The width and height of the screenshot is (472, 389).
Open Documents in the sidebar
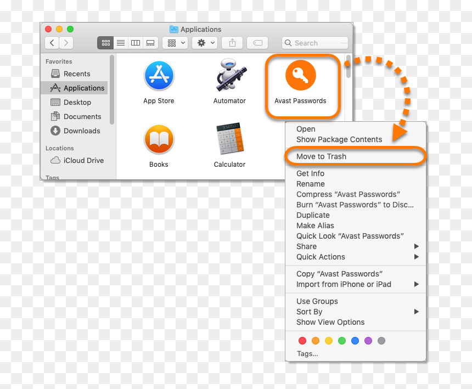(74, 116)
